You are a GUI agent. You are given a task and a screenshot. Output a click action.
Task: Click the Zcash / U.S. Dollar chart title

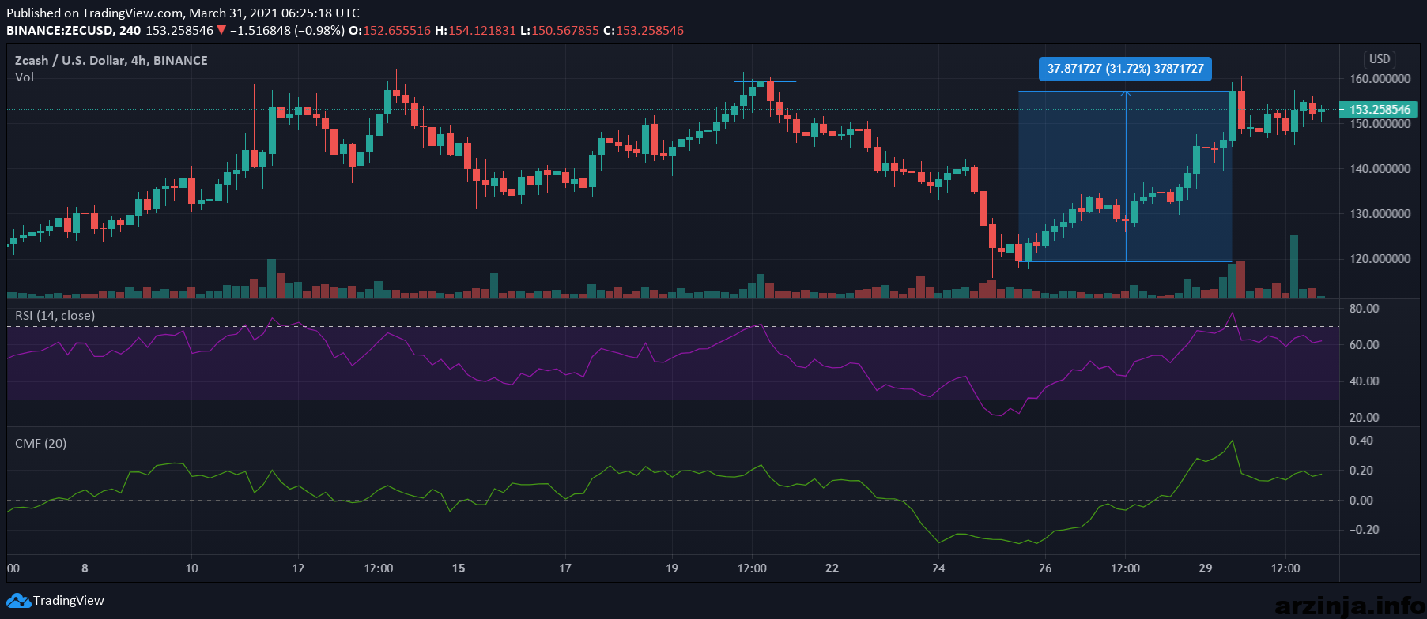tap(111, 61)
